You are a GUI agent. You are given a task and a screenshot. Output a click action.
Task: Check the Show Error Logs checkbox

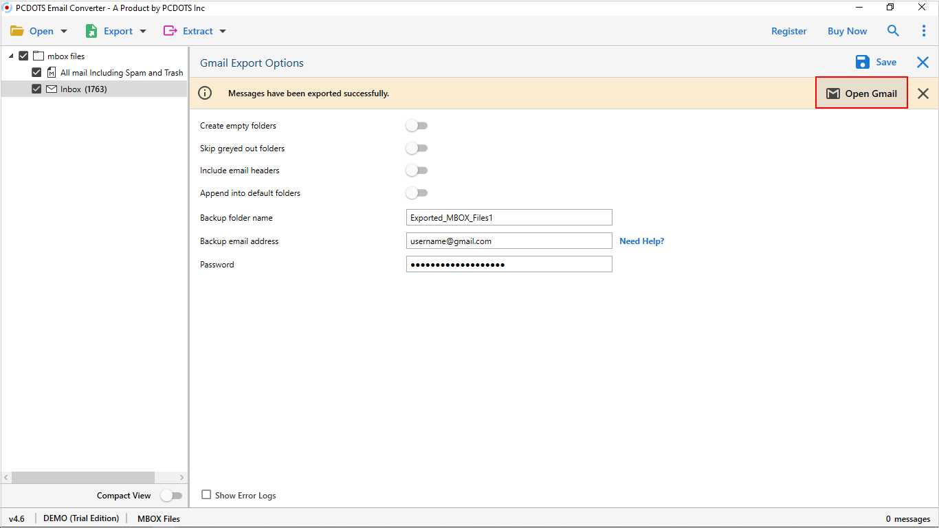click(x=206, y=494)
